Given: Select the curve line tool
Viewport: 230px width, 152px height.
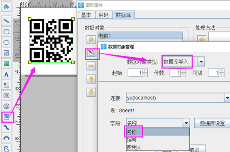Looking at the screenshot, I should (6, 127).
